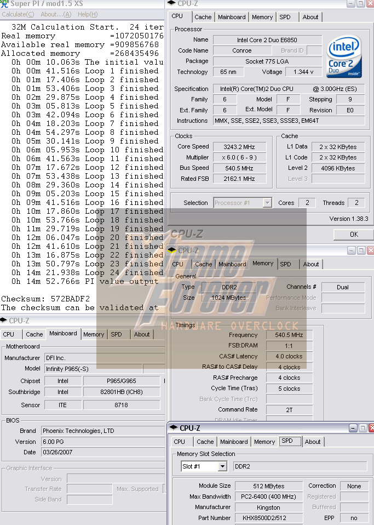Viewport: 374px width, 525px height.
Task: Open Mainboard tab in the E6850 processor window
Action: [232, 17]
